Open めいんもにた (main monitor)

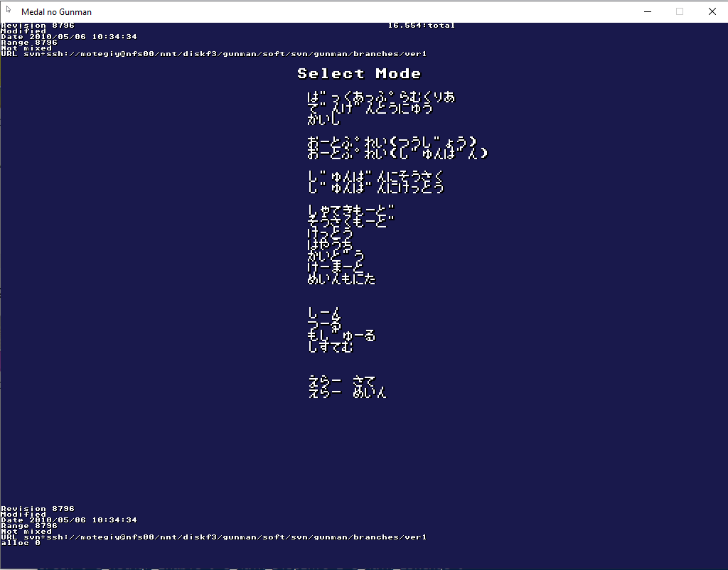341,279
